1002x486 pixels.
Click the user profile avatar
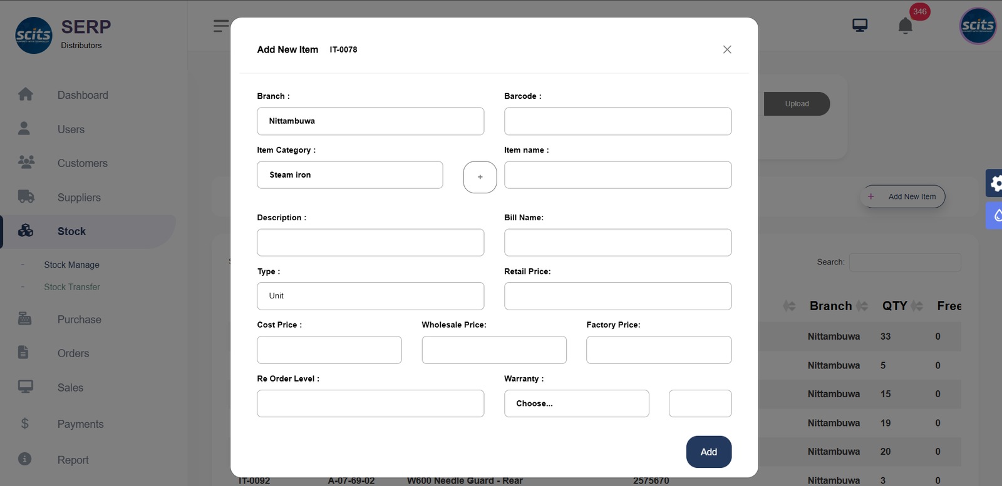point(977,26)
